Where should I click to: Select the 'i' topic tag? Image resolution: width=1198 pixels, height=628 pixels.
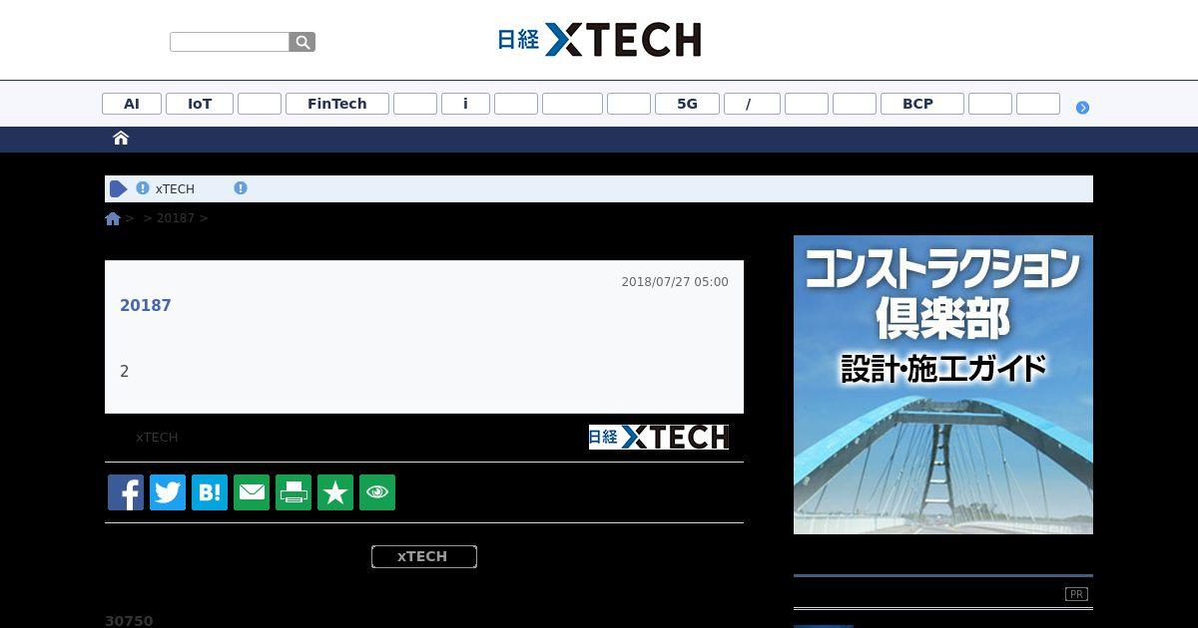point(465,104)
